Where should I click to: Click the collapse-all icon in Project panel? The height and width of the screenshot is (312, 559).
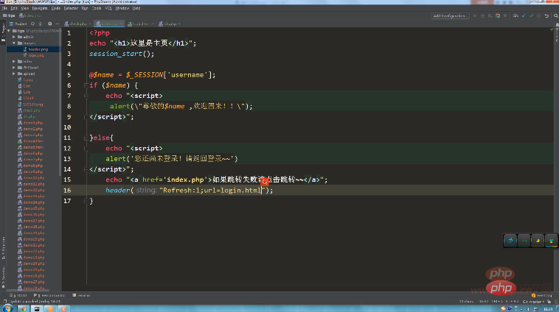coord(41,24)
